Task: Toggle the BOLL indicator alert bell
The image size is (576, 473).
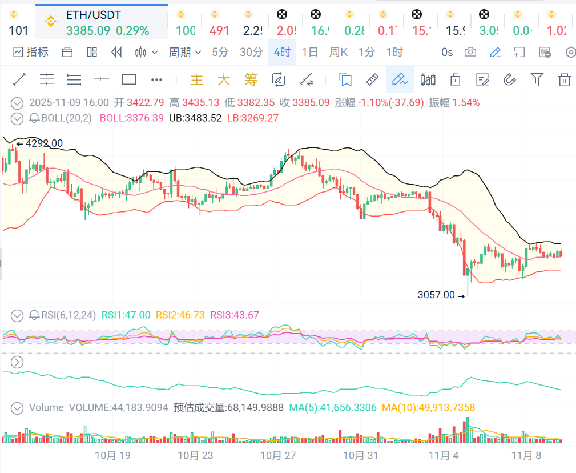Action: [x=34, y=118]
